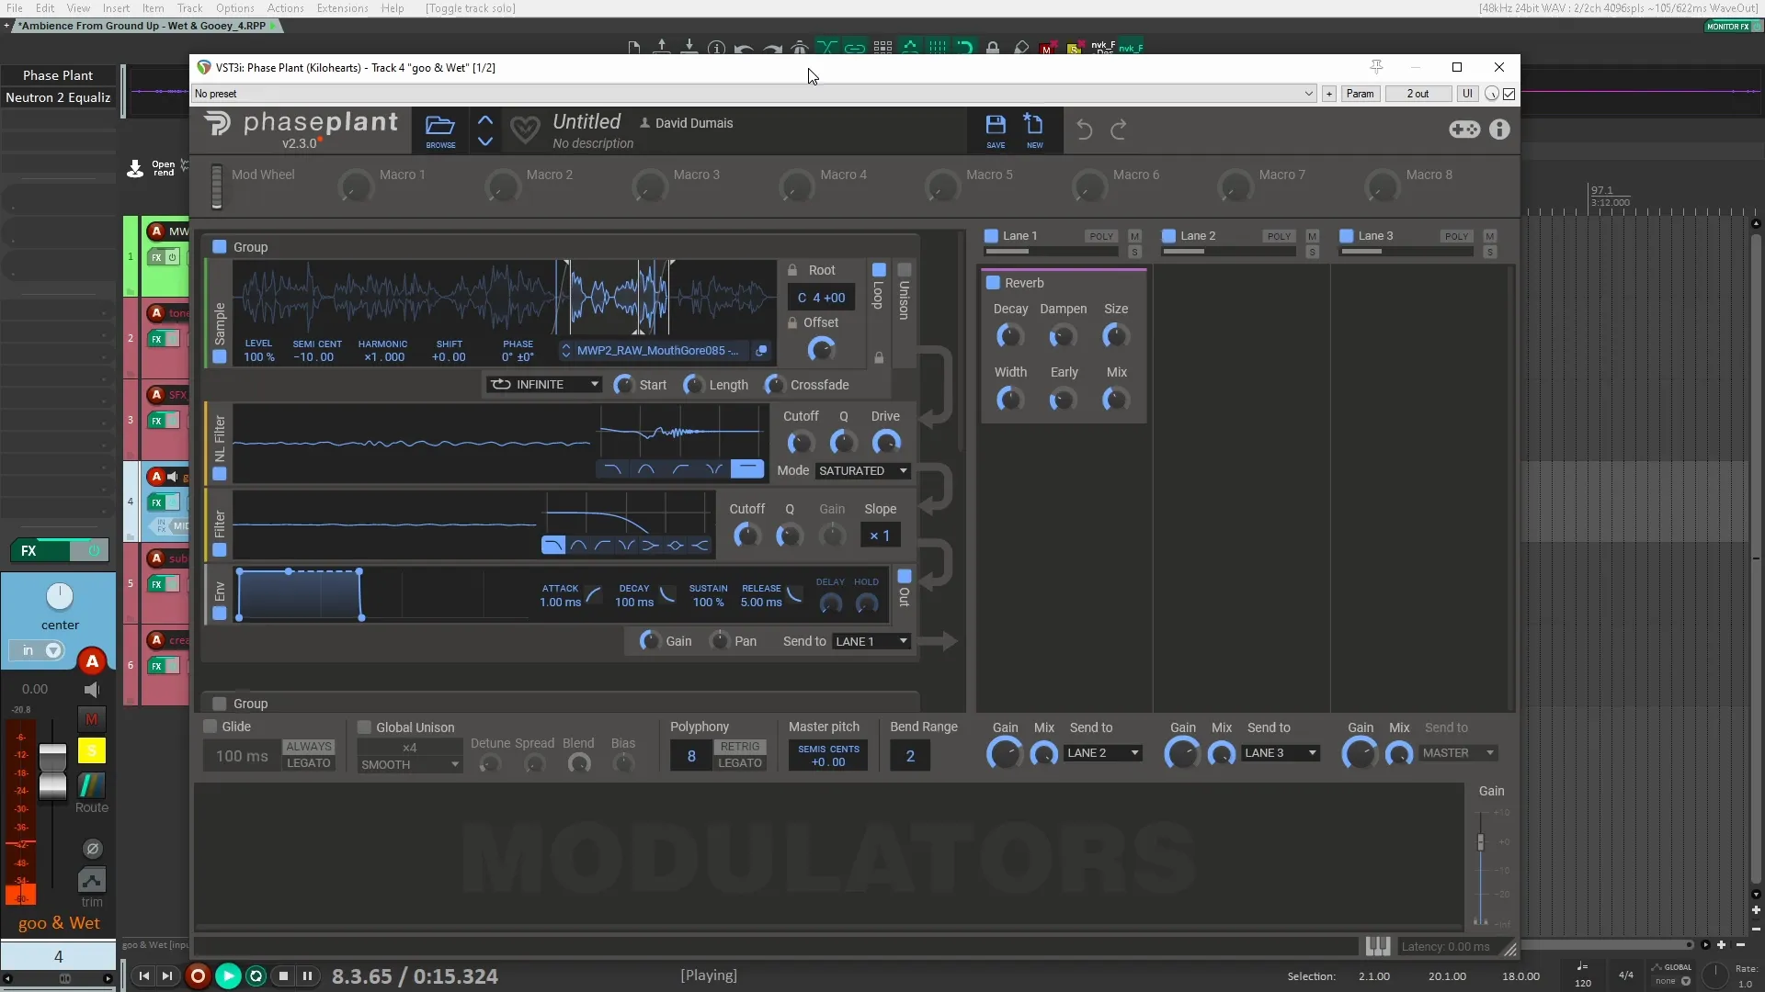This screenshot has width=1765, height=992.
Task: Click the 2 out routing button
Action: [x=1418, y=94]
